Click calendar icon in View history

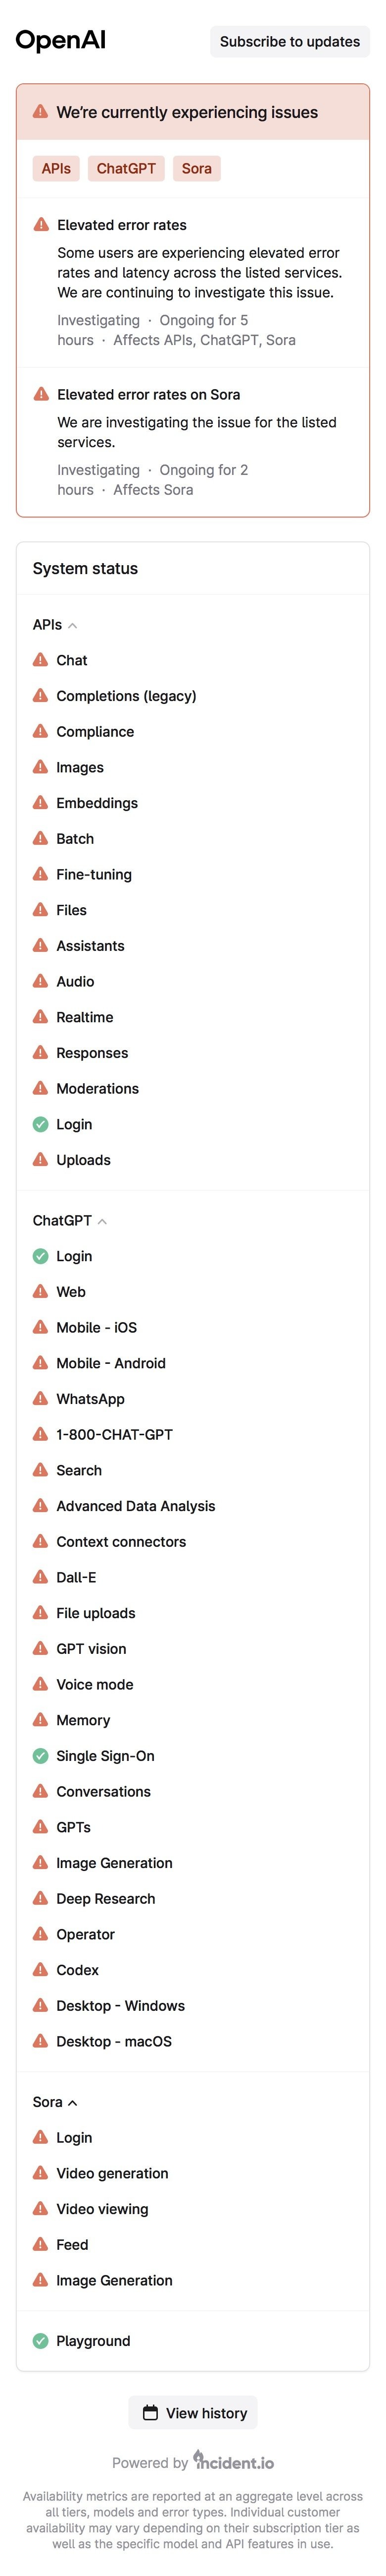[150, 2412]
